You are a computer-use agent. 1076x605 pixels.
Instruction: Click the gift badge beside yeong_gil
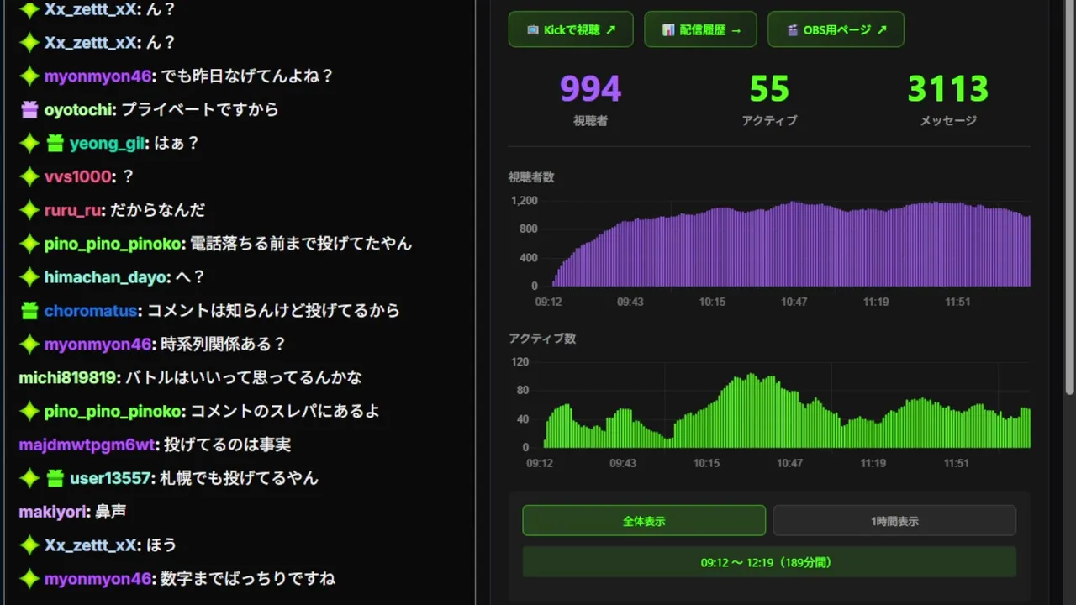[x=55, y=144]
